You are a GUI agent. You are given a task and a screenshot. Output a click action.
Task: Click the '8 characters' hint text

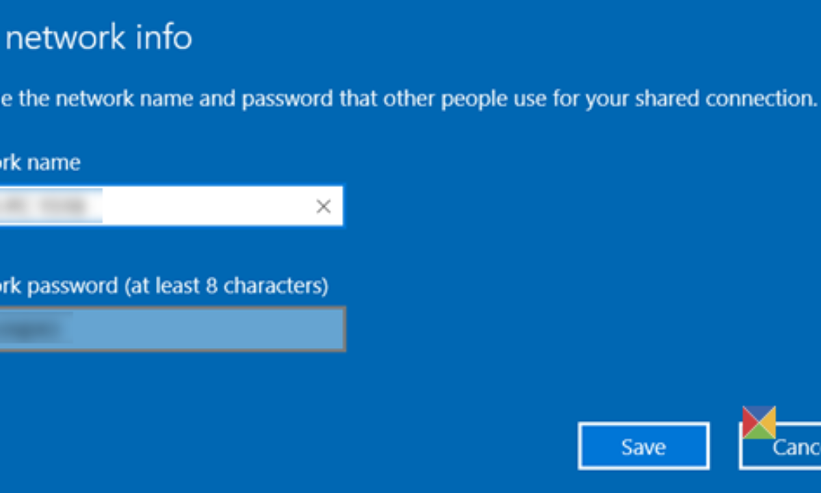coord(268,286)
